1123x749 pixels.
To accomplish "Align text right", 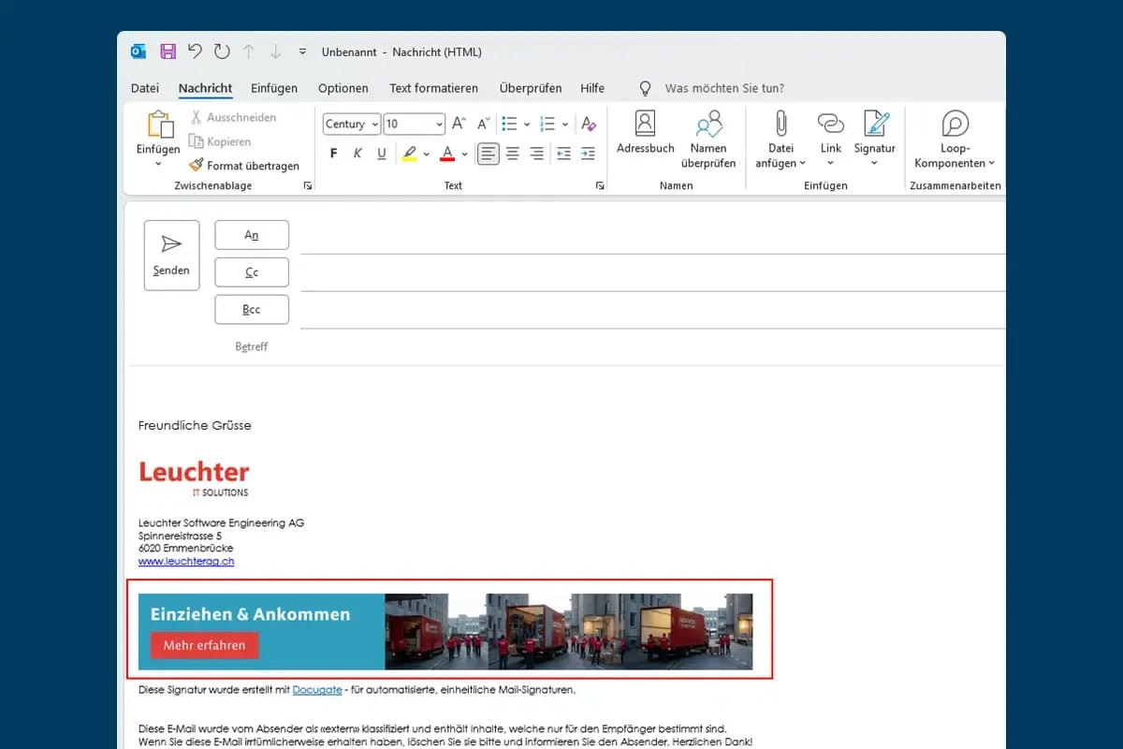I will tap(536, 154).
